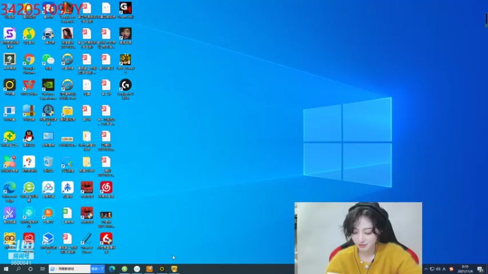Focus the taskbar browser search box

point(70,269)
